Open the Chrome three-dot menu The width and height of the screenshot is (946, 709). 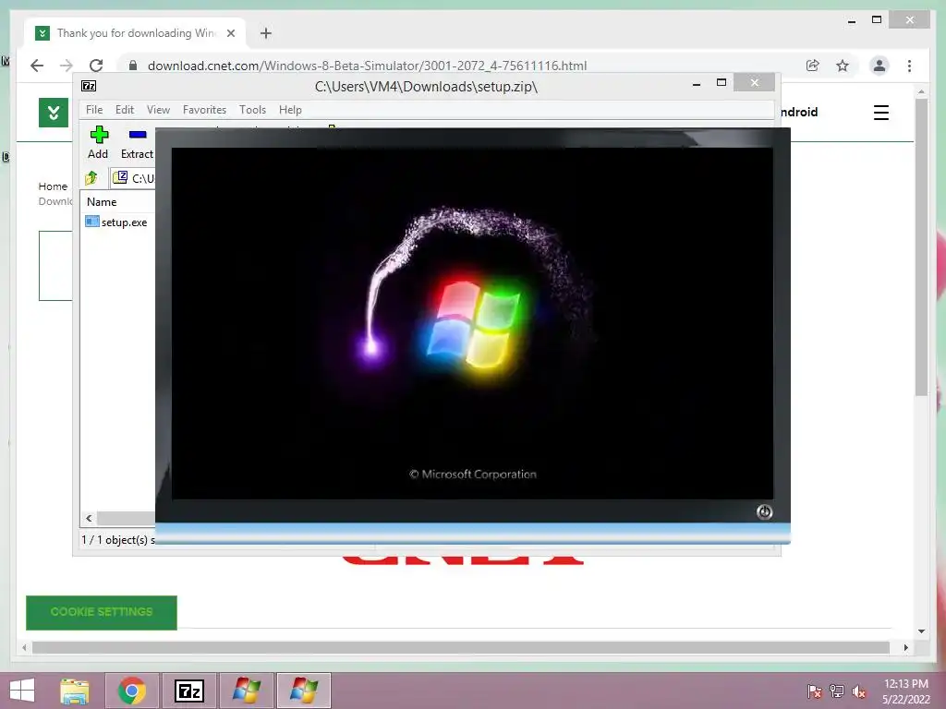(909, 66)
